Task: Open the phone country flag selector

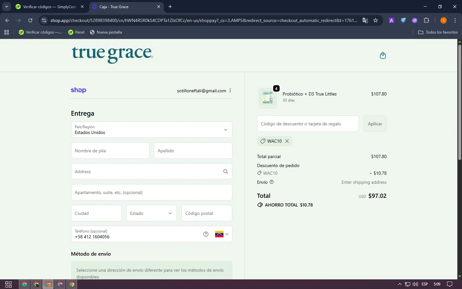Action: pyautogui.click(x=222, y=234)
